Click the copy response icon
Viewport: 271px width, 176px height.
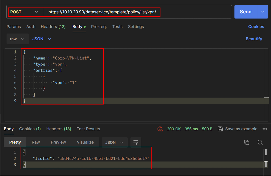coord(246,142)
